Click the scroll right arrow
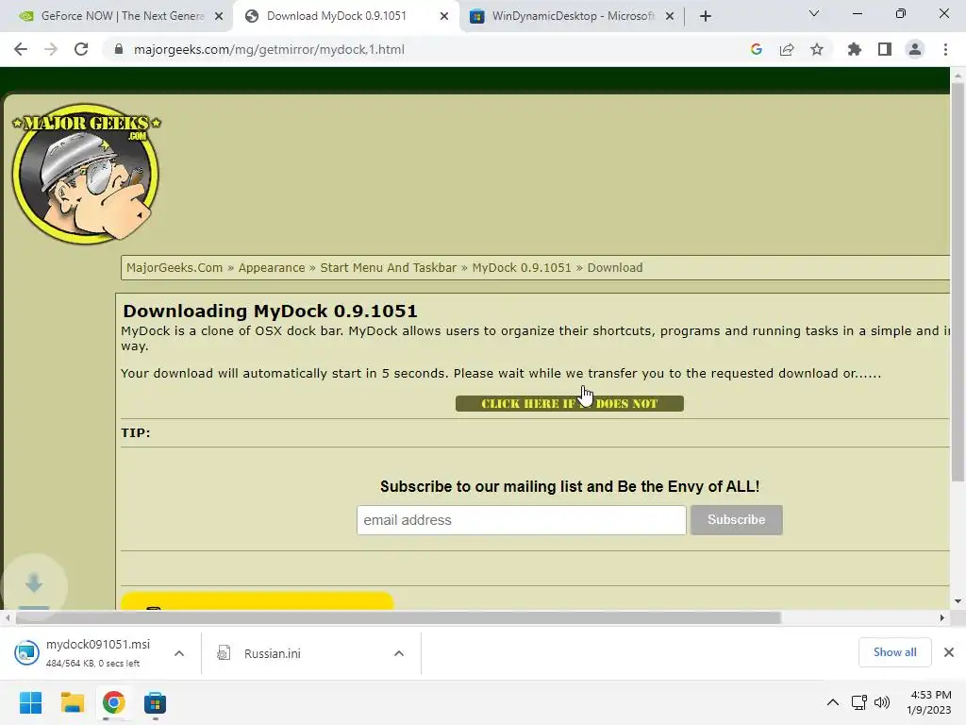 click(942, 617)
